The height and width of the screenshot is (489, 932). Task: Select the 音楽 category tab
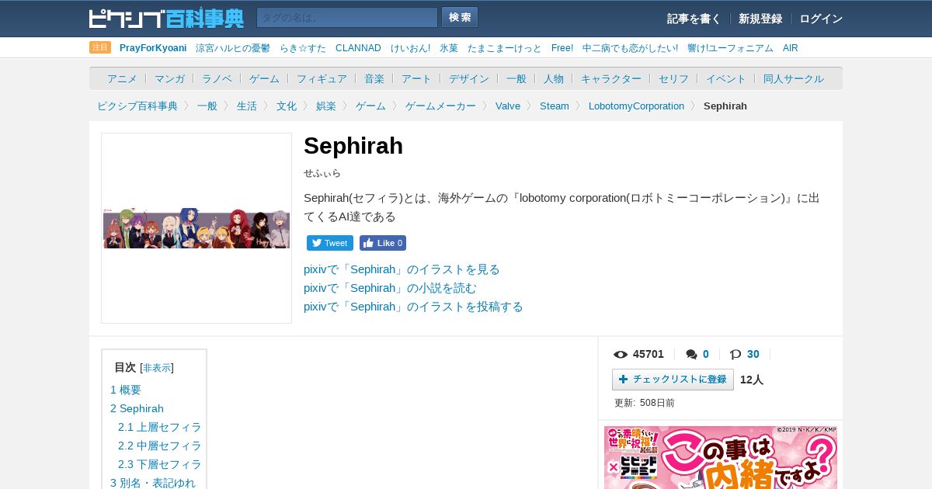pyautogui.click(x=374, y=78)
